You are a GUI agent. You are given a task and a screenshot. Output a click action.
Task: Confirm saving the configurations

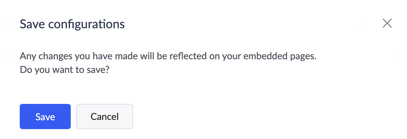click(45, 117)
